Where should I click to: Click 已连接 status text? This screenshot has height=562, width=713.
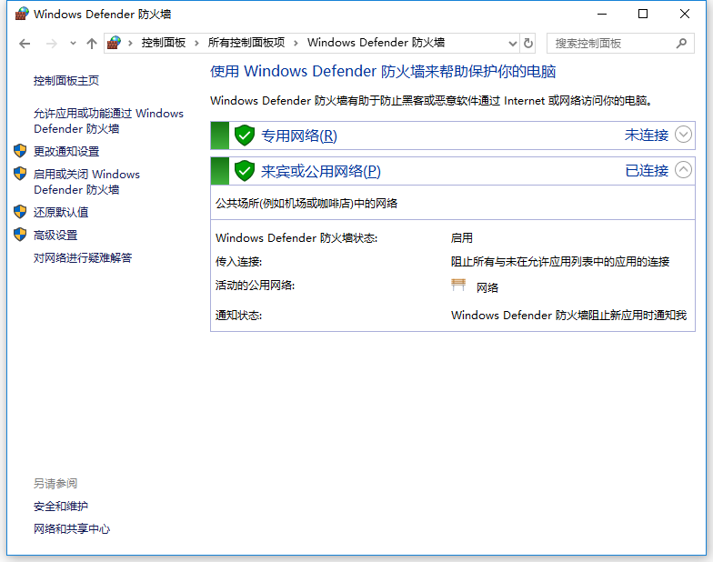pyautogui.click(x=646, y=171)
